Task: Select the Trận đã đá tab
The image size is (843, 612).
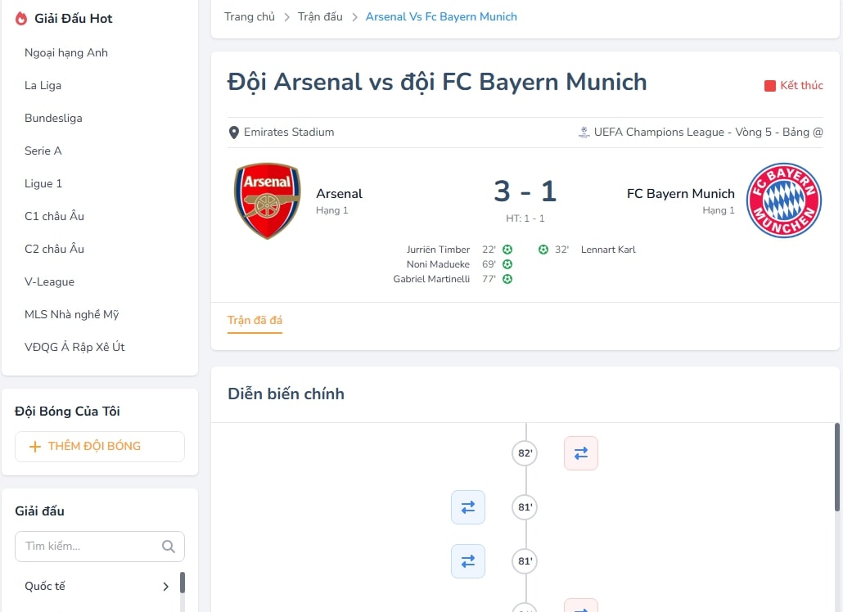Action: click(255, 320)
